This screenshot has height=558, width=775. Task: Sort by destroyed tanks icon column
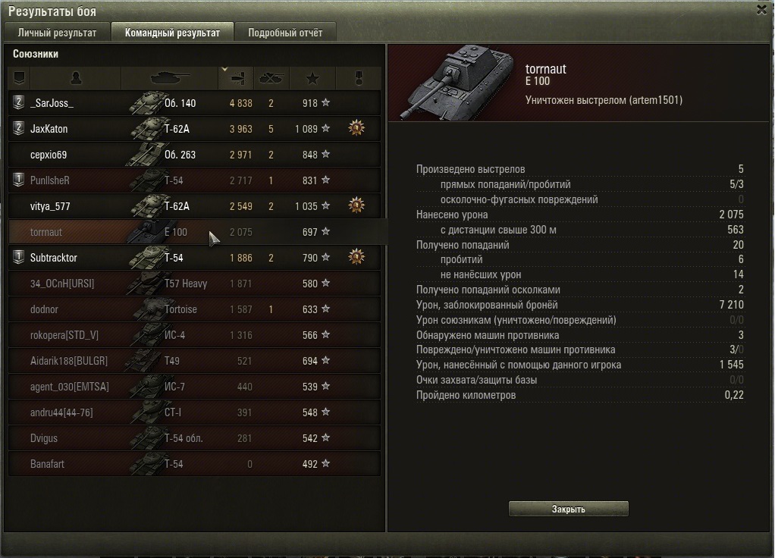click(271, 78)
